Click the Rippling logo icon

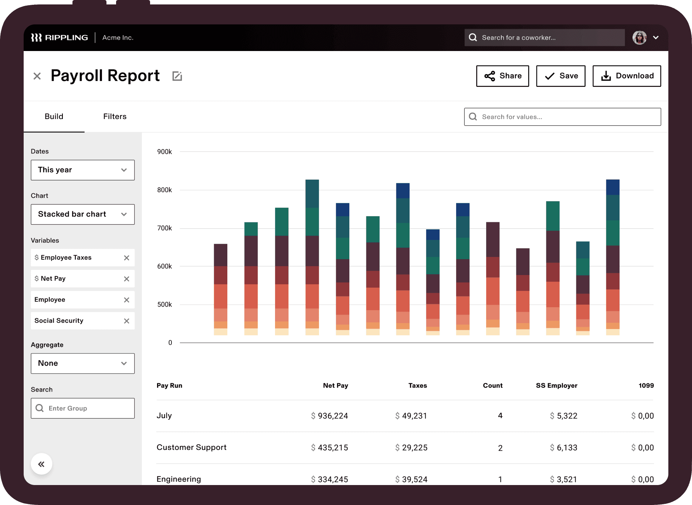click(x=36, y=38)
